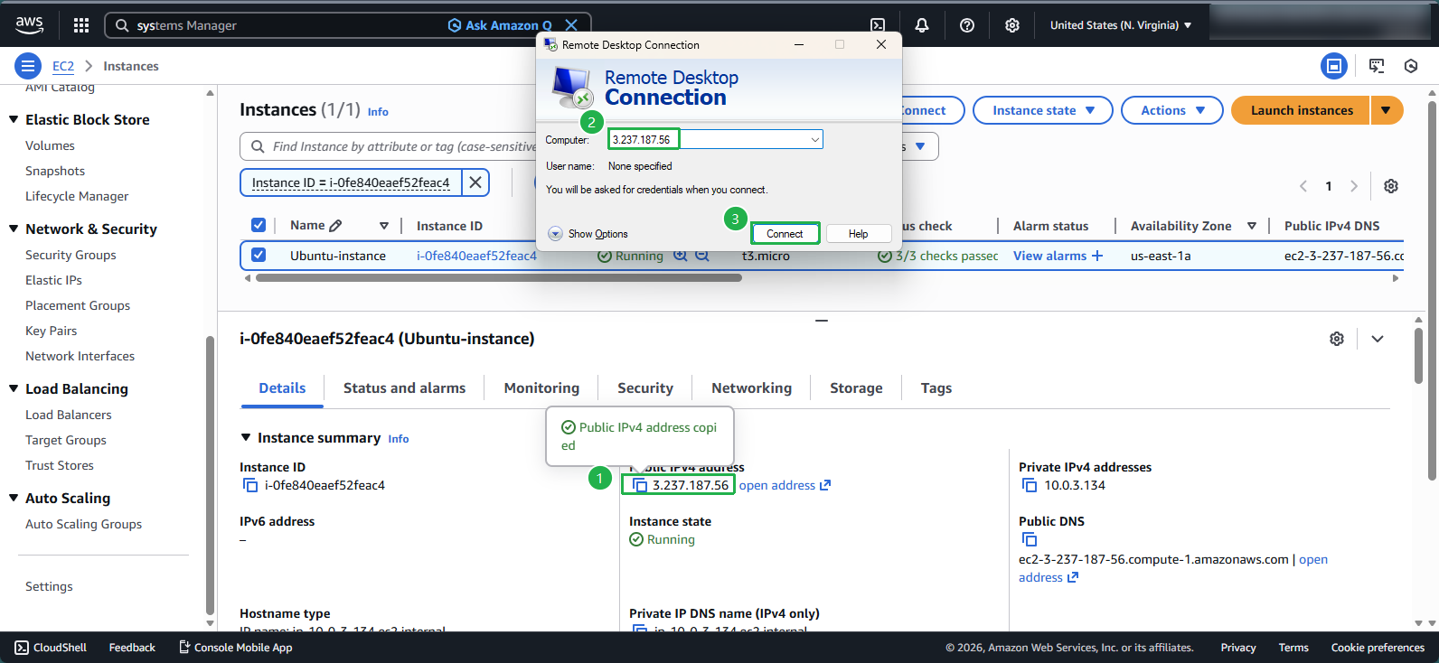This screenshot has height=663, width=1439.
Task: Open CloudShell icon in top navigation bar
Action: click(878, 25)
